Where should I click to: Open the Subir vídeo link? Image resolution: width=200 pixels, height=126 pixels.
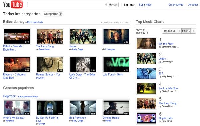145,5
